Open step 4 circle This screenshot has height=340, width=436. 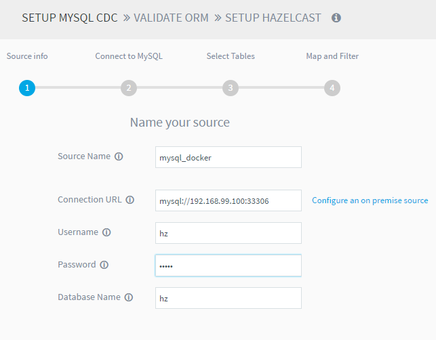coord(332,87)
